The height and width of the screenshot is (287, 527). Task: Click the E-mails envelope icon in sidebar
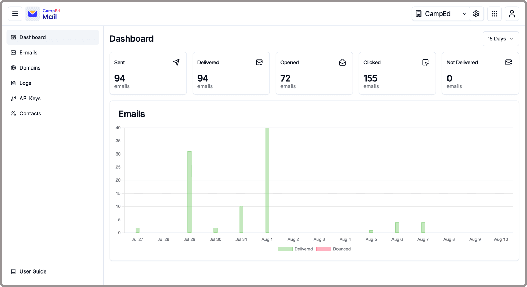coord(13,53)
